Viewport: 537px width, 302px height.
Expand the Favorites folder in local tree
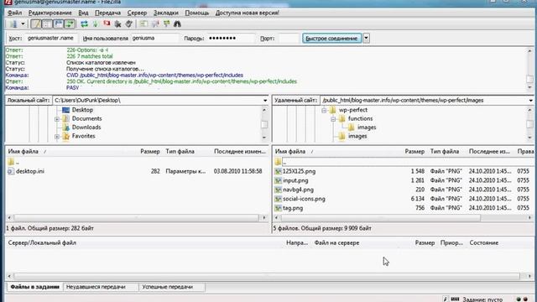click(57, 136)
